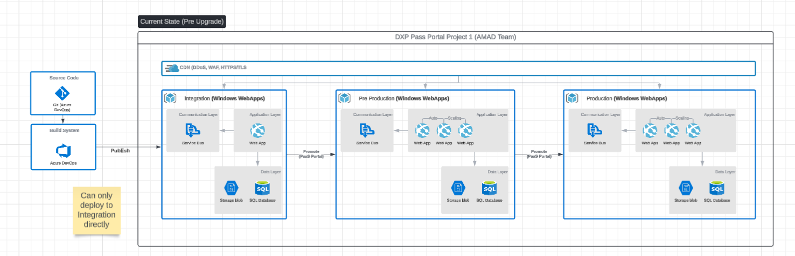795x256 pixels.
Task: Select the SQL Database icon in Pre Production
Action: click(x=489, y=188)
